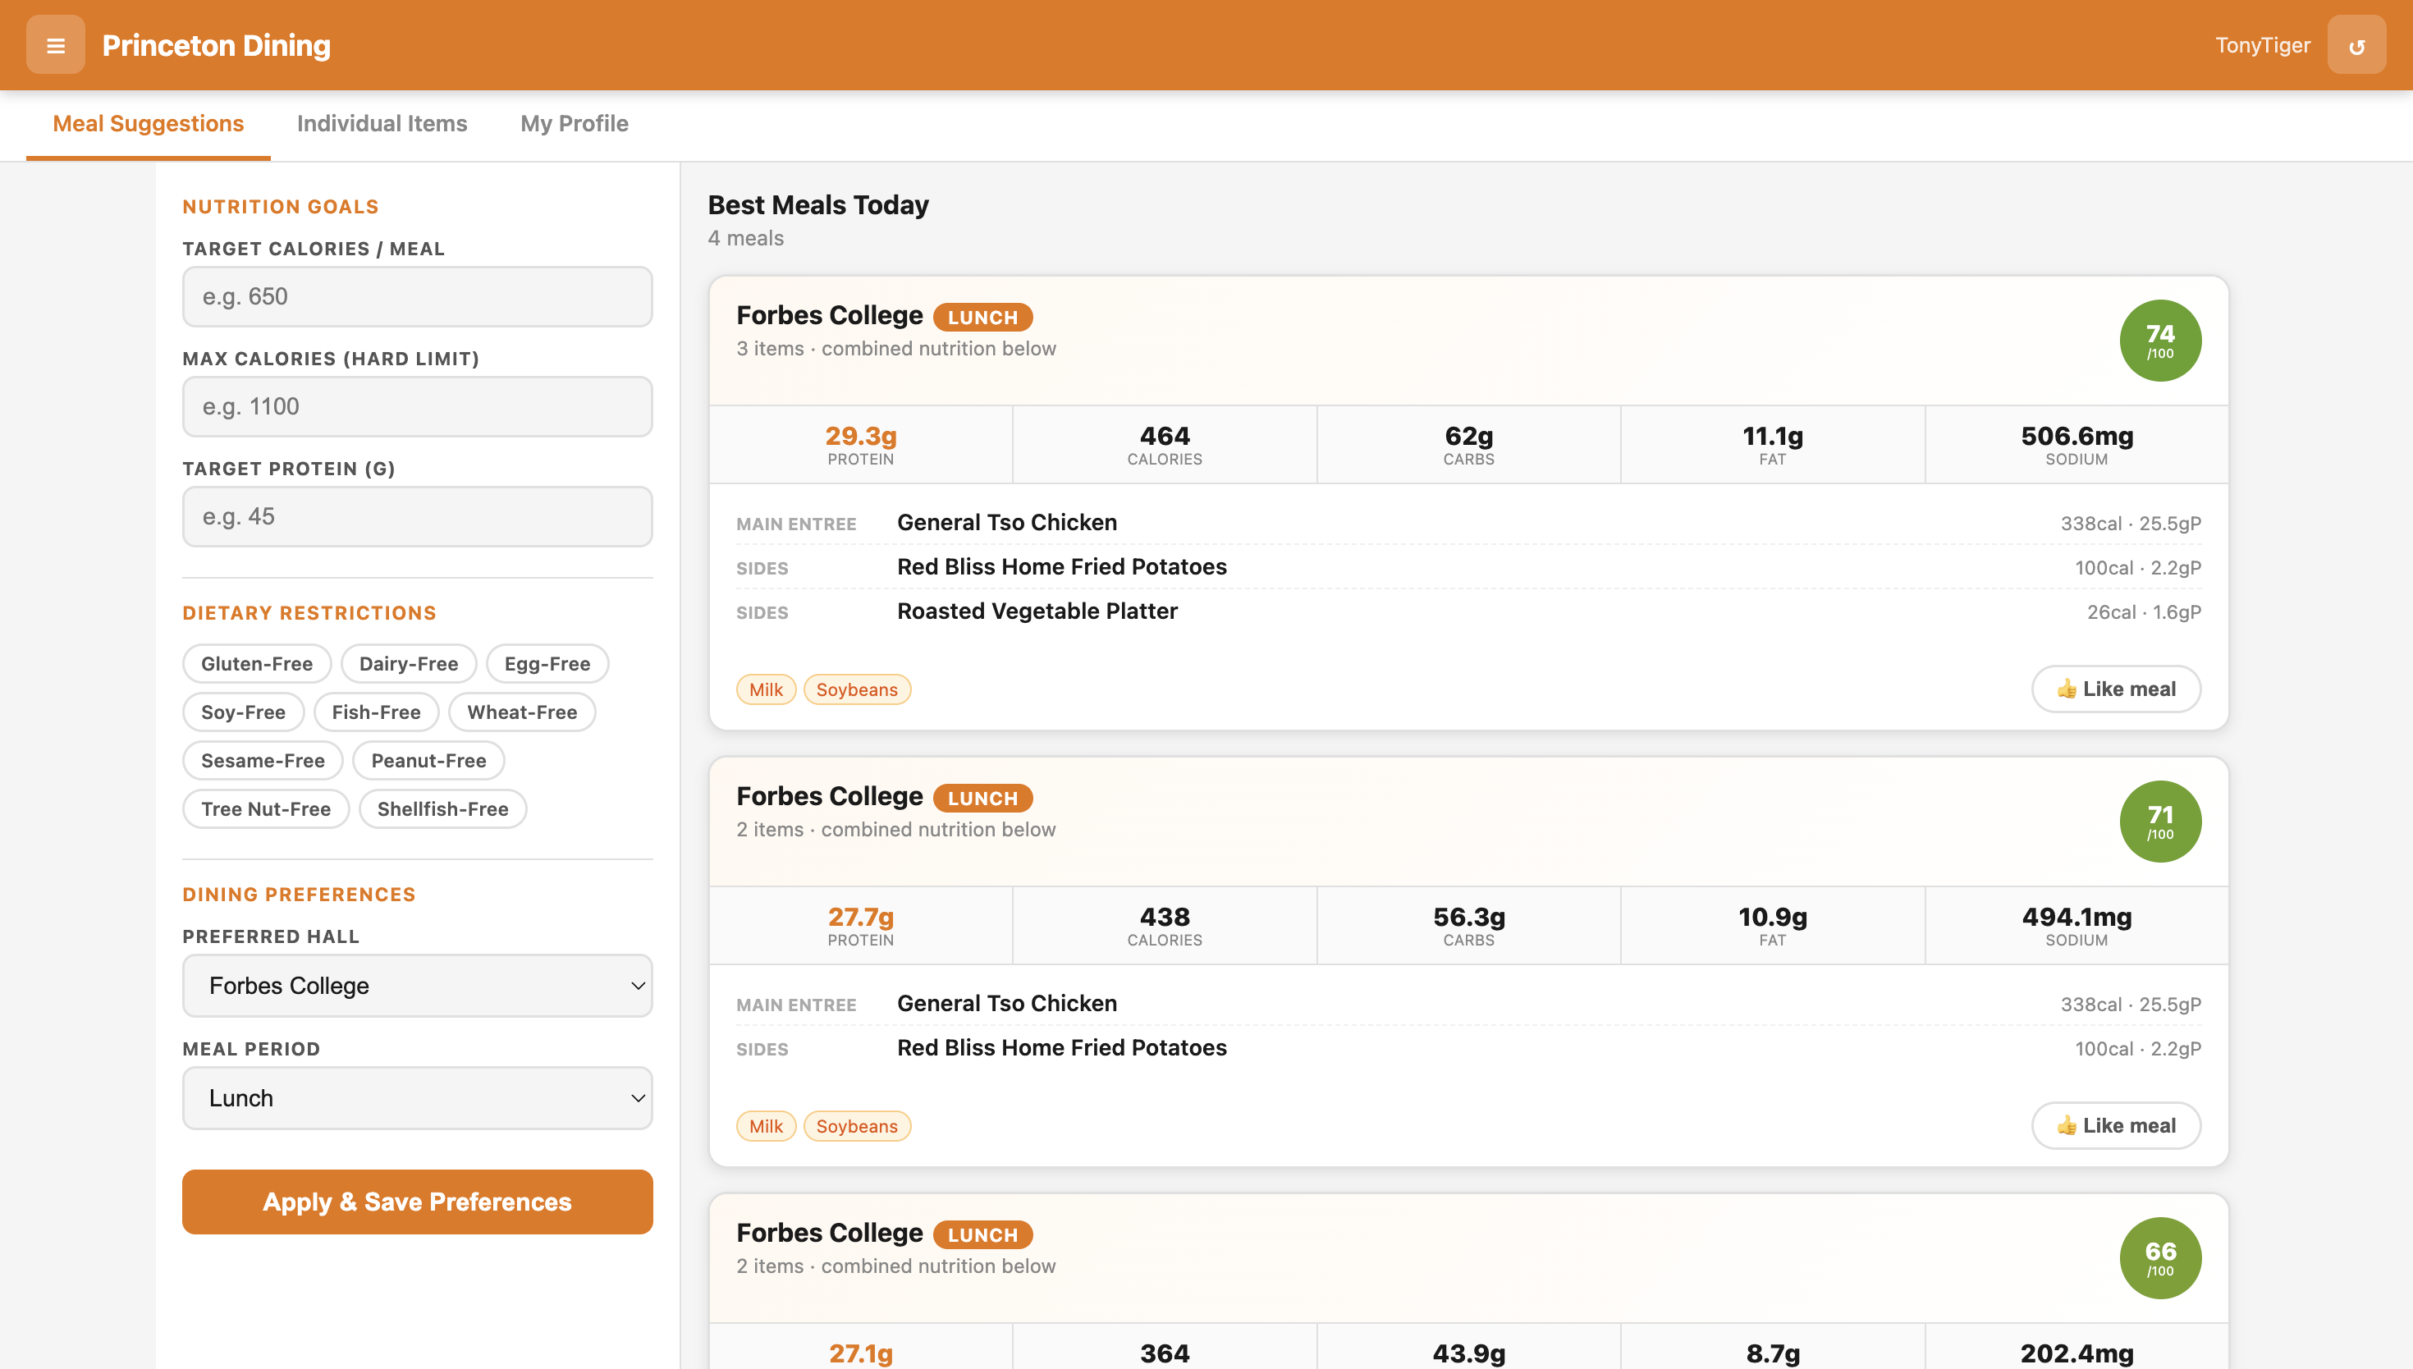Viewport: 2413px width, 1369px height.
Task: Enable the Dairy-Free restriction
Action: tap(408, 664)
